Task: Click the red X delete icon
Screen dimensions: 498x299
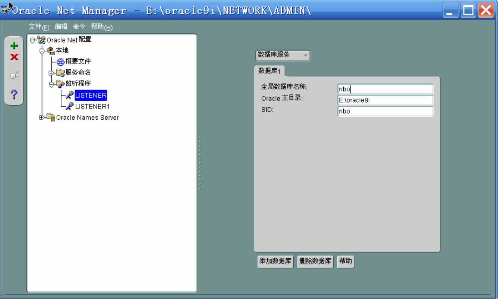Action: click(x=14, y=57)
